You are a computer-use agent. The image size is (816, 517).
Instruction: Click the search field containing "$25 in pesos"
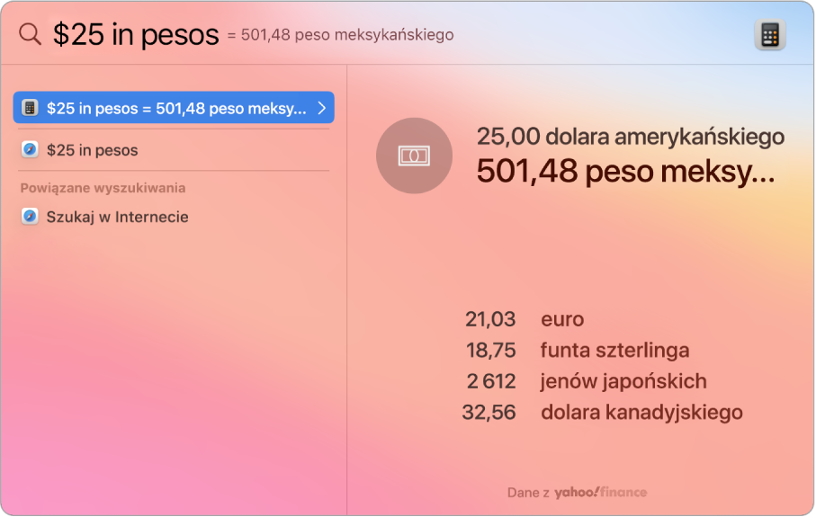point(136,34)
